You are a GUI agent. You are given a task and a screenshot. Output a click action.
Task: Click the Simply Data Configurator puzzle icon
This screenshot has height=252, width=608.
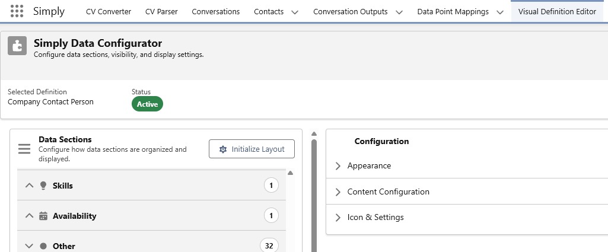tap(17, 46)
